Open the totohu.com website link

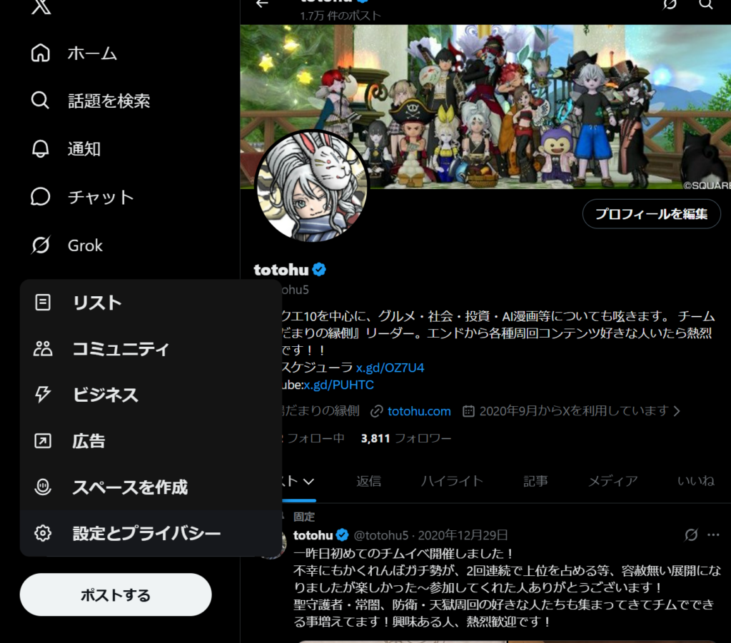tap(419, 411)
